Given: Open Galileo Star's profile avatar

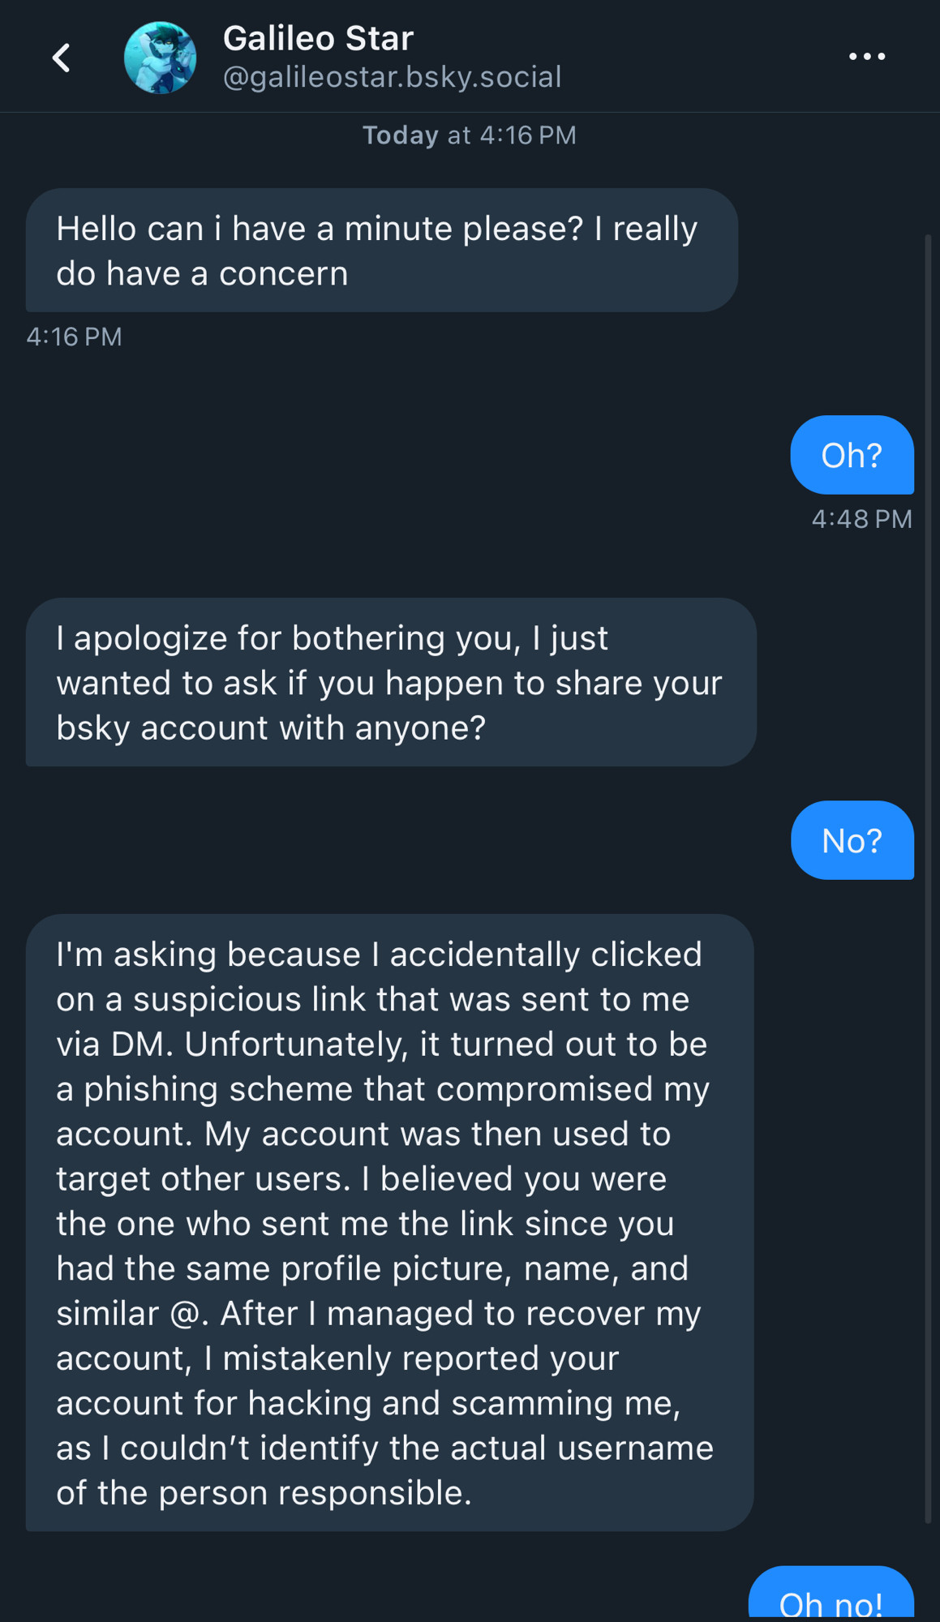Looking at the screenshot, I should pyautogui.click(x=160, y=58).
